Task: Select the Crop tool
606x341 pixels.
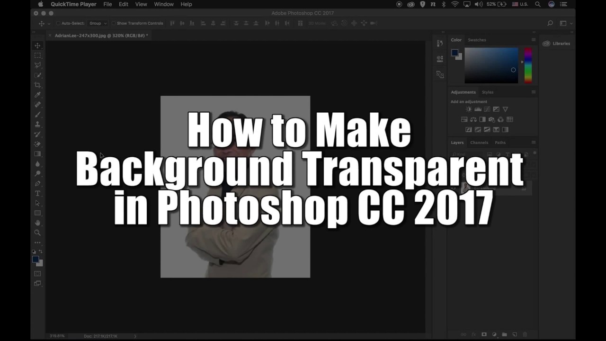Action: (37, 85)
